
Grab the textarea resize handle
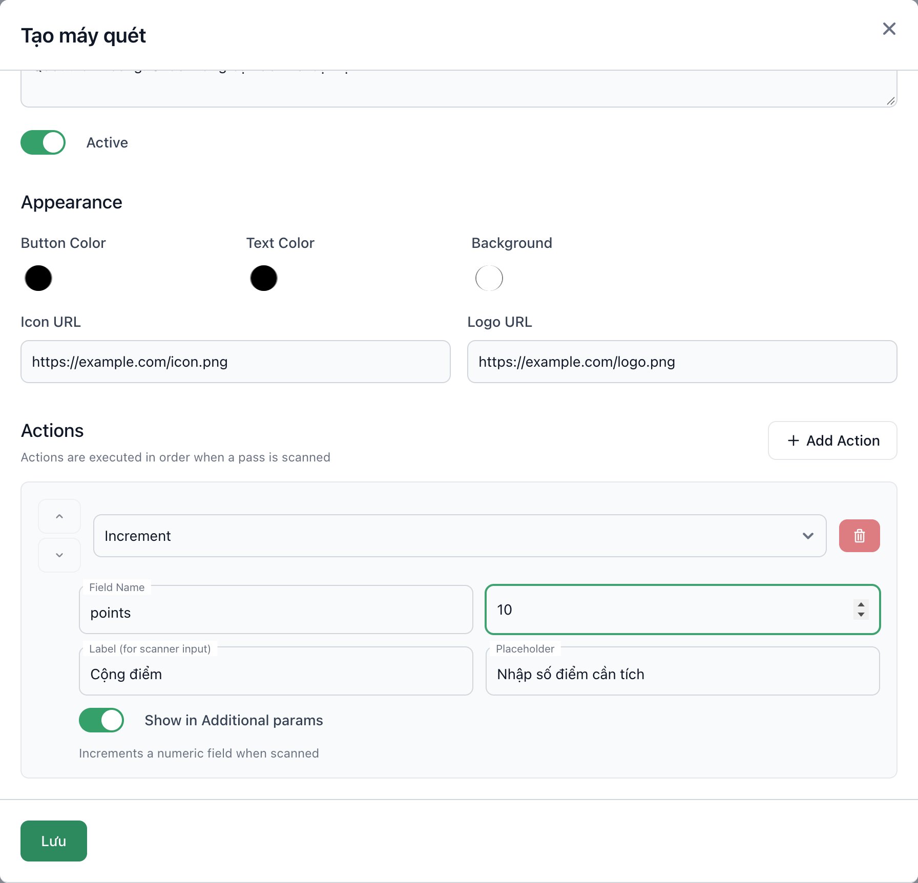pyautogui.click(x=891, y=101)
